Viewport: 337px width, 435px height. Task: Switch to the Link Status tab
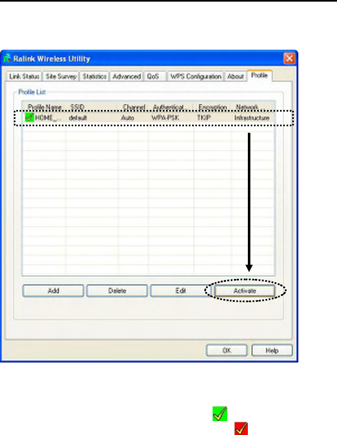[x=24, y=76]
